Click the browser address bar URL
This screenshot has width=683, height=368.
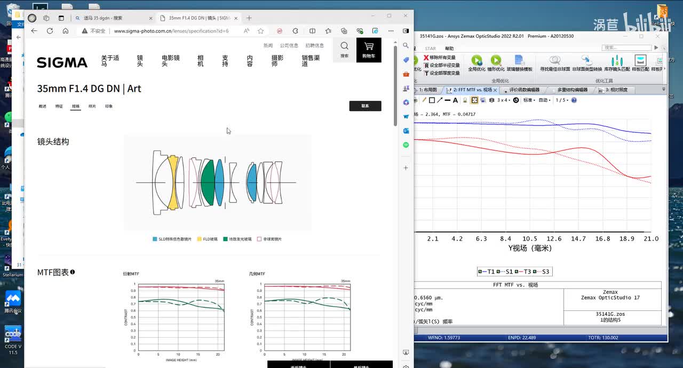click(x=171, y=31)
